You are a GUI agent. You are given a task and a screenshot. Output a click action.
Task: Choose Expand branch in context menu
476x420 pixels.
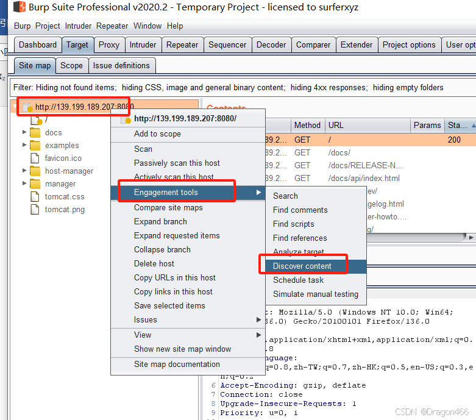(188, 222)
